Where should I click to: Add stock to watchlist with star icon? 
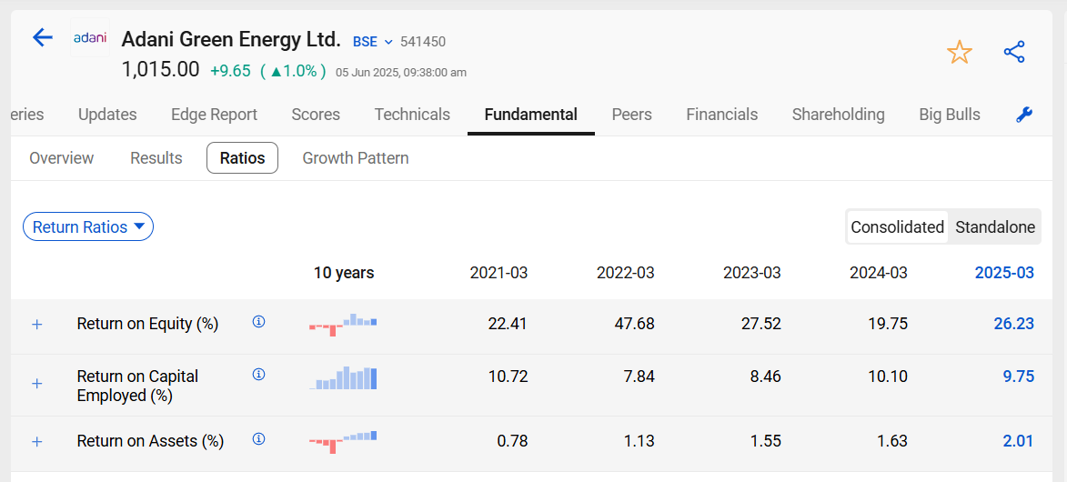[x=960, y=53]
